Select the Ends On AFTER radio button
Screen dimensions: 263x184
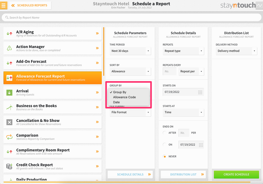pos(165,133)
